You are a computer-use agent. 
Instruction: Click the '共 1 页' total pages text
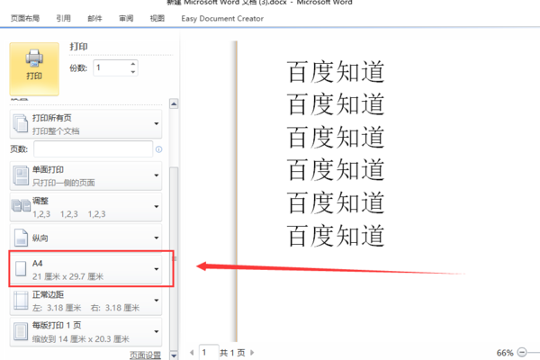pyautogui.click(x=232, y=353)
